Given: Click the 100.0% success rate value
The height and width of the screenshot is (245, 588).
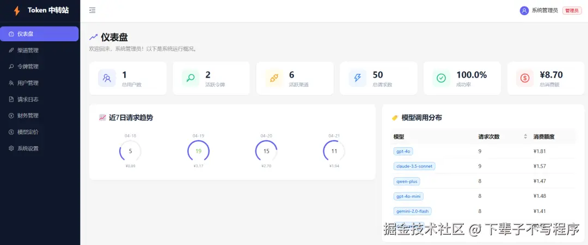Looking at the screenshot, I should click(x=471, y=75).
